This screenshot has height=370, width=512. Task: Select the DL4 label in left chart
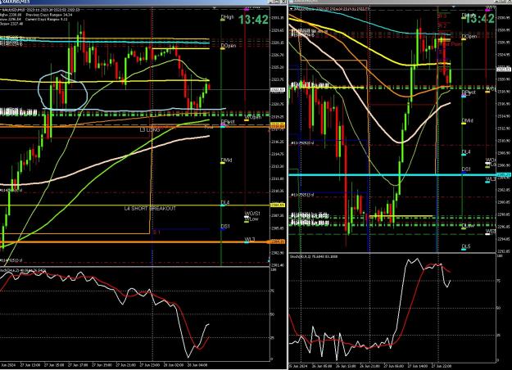click(225, 203)
